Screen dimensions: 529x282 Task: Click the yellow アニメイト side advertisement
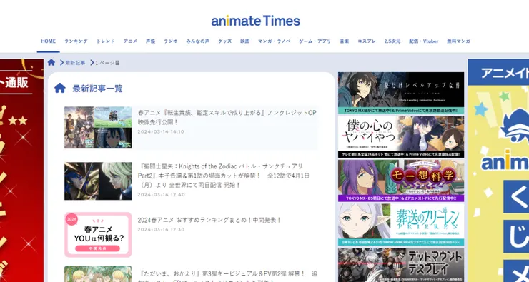pyautogui.click(x=498, y=171)
